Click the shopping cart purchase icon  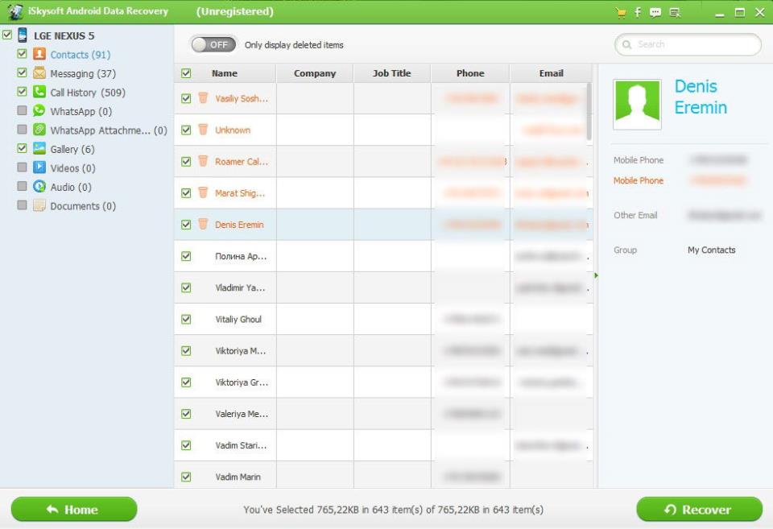(620, 12)
